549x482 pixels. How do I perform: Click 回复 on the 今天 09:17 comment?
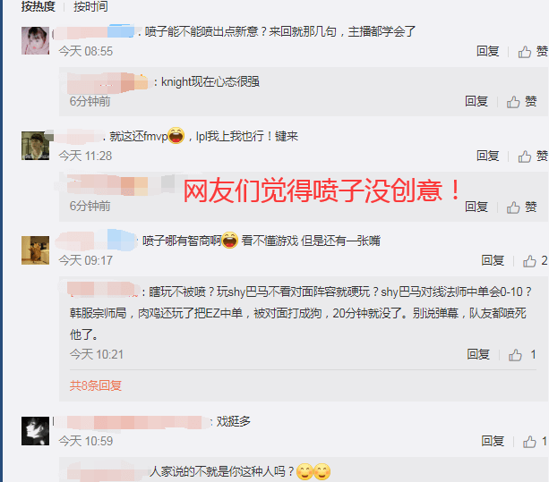[493, 260]
